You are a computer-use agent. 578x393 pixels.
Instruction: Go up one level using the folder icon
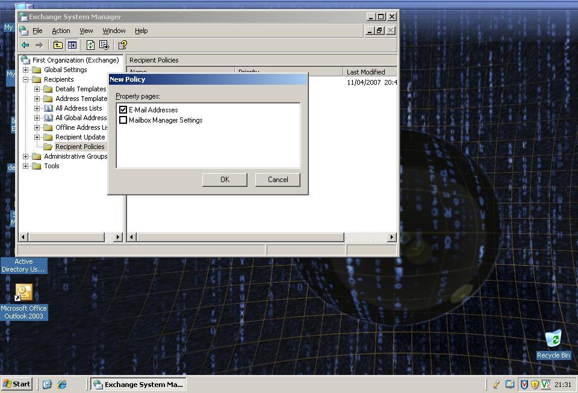[x=58, y=45]
